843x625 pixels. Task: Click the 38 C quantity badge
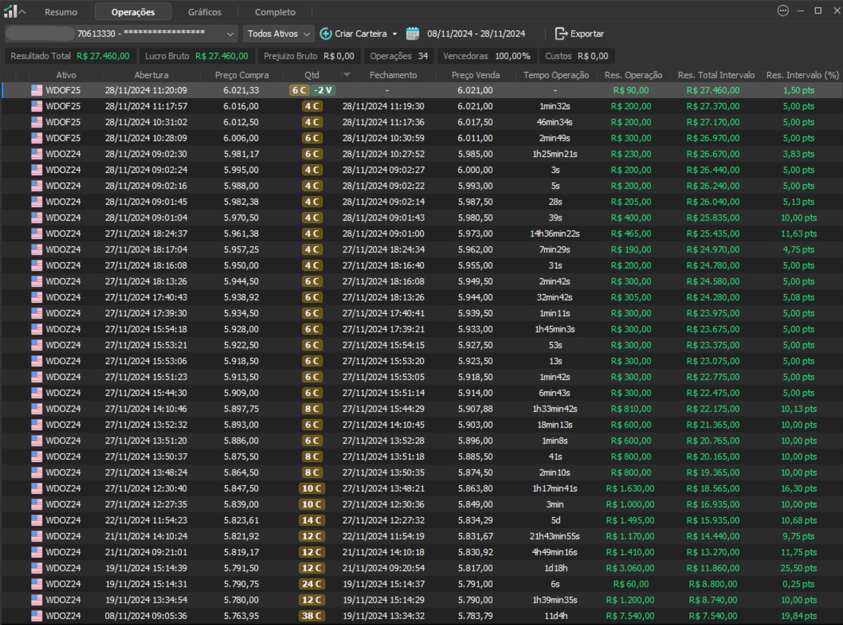312,616
